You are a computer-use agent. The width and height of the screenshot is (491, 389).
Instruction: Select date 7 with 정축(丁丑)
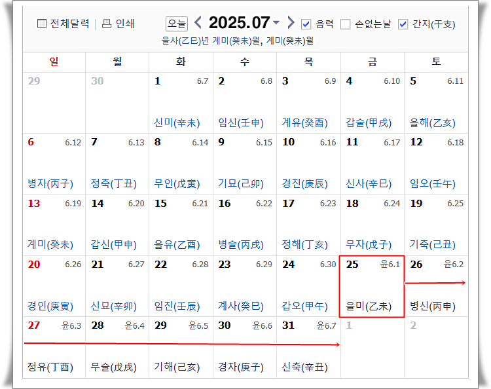click(117, 164)
